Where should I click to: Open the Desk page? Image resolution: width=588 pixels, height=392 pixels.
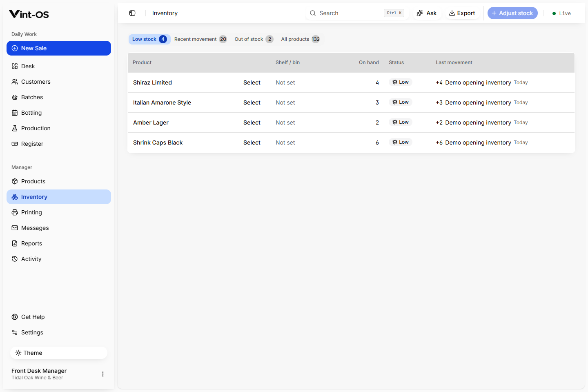[59, 66]
